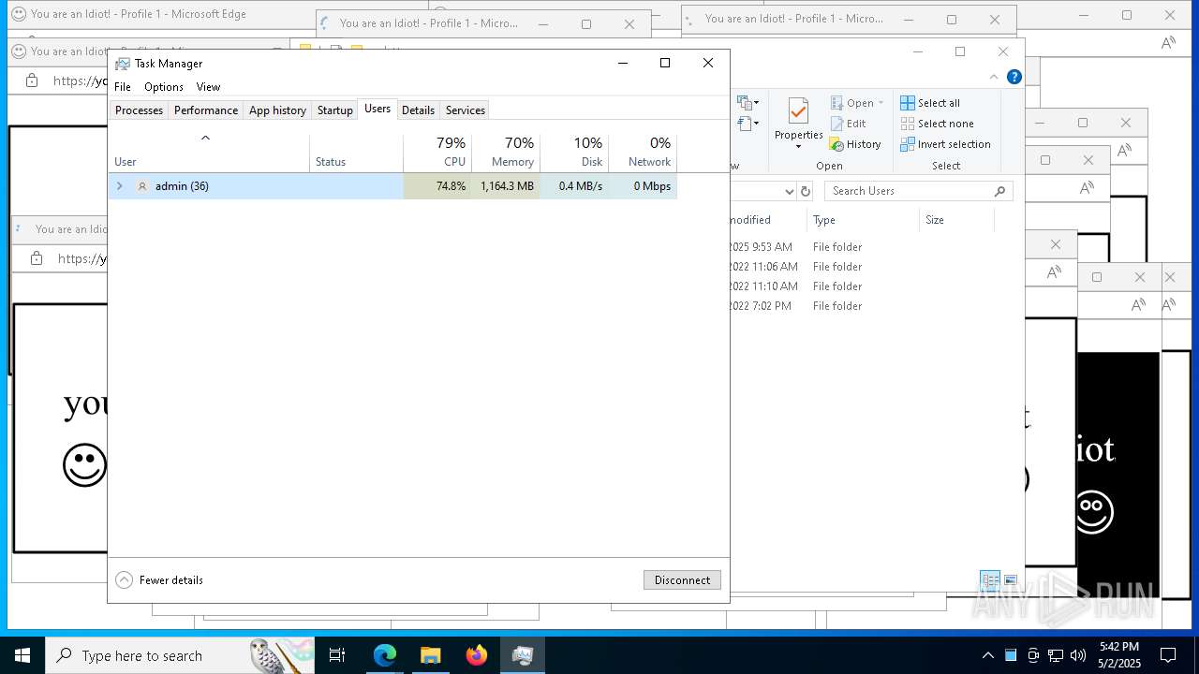Screen dimensions: 1199x674
Task: Click the Properties icon in Explorer ribbon
Action: pyautogui.click(x=798, y=111)
